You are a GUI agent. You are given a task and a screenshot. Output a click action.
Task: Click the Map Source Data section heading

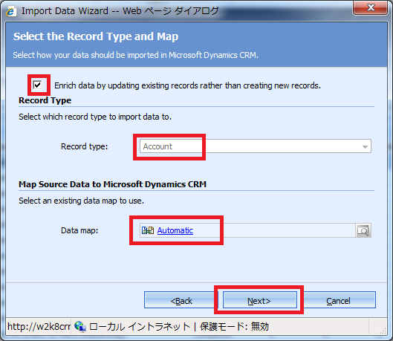pos(112,184)
